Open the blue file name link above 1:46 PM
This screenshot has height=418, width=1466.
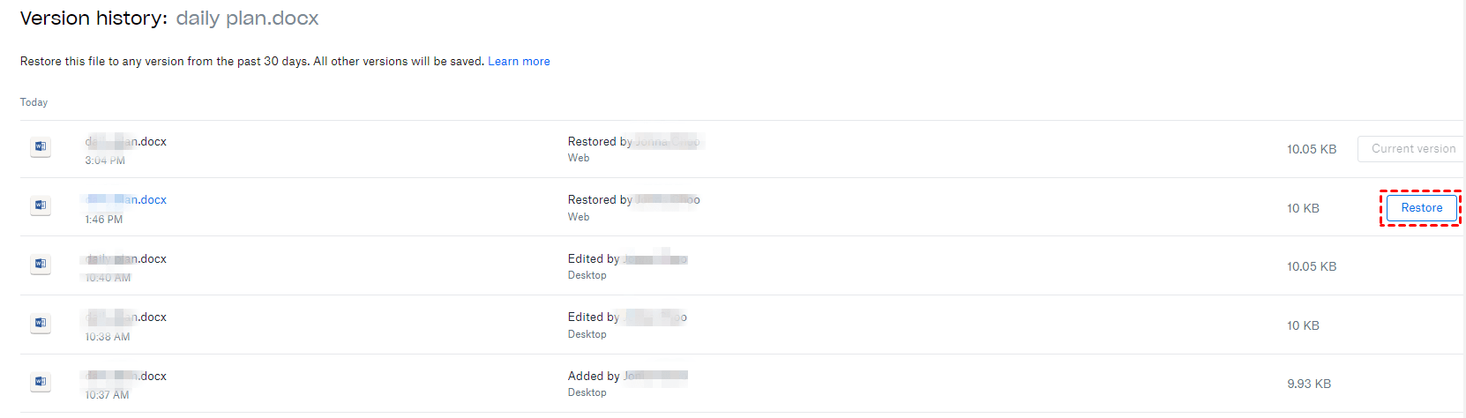(x=126, y=200)
